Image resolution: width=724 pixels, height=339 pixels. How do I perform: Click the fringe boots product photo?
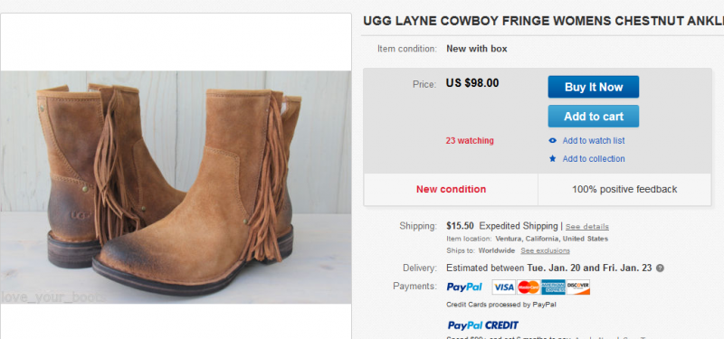[176, 187]
